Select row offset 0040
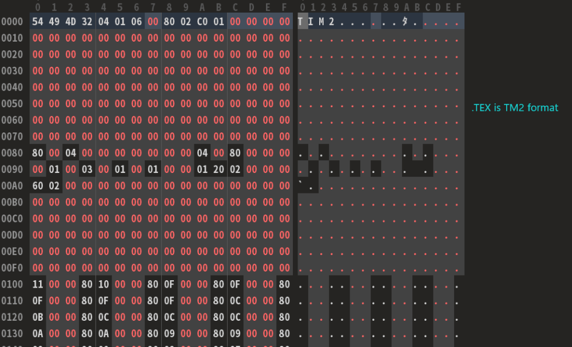572x347 pixels. click(12, 87)
